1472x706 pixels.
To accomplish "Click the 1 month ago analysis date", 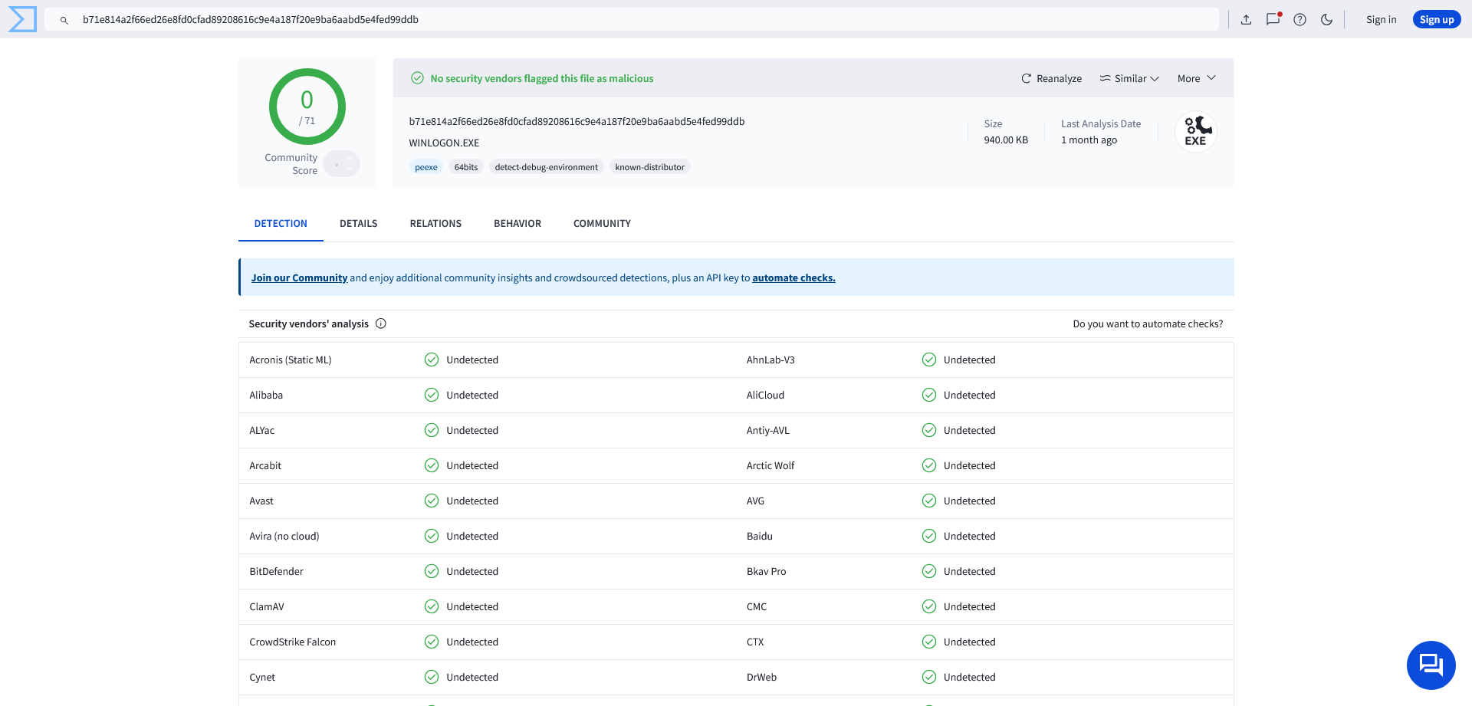I will click(1089, 140).
